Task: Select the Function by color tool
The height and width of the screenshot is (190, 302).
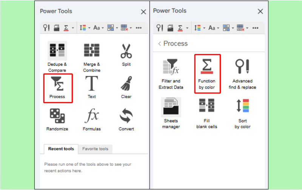Action: [207, 74]
